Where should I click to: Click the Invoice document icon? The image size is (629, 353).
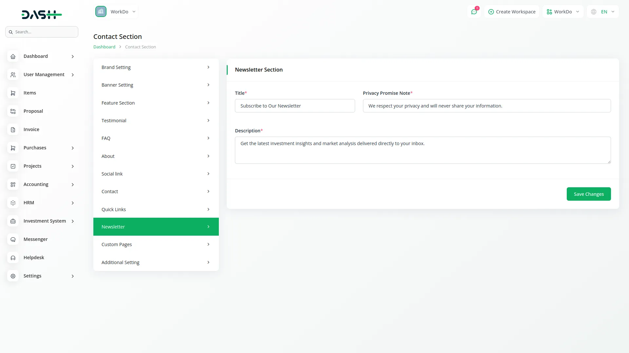coord(13,130)
